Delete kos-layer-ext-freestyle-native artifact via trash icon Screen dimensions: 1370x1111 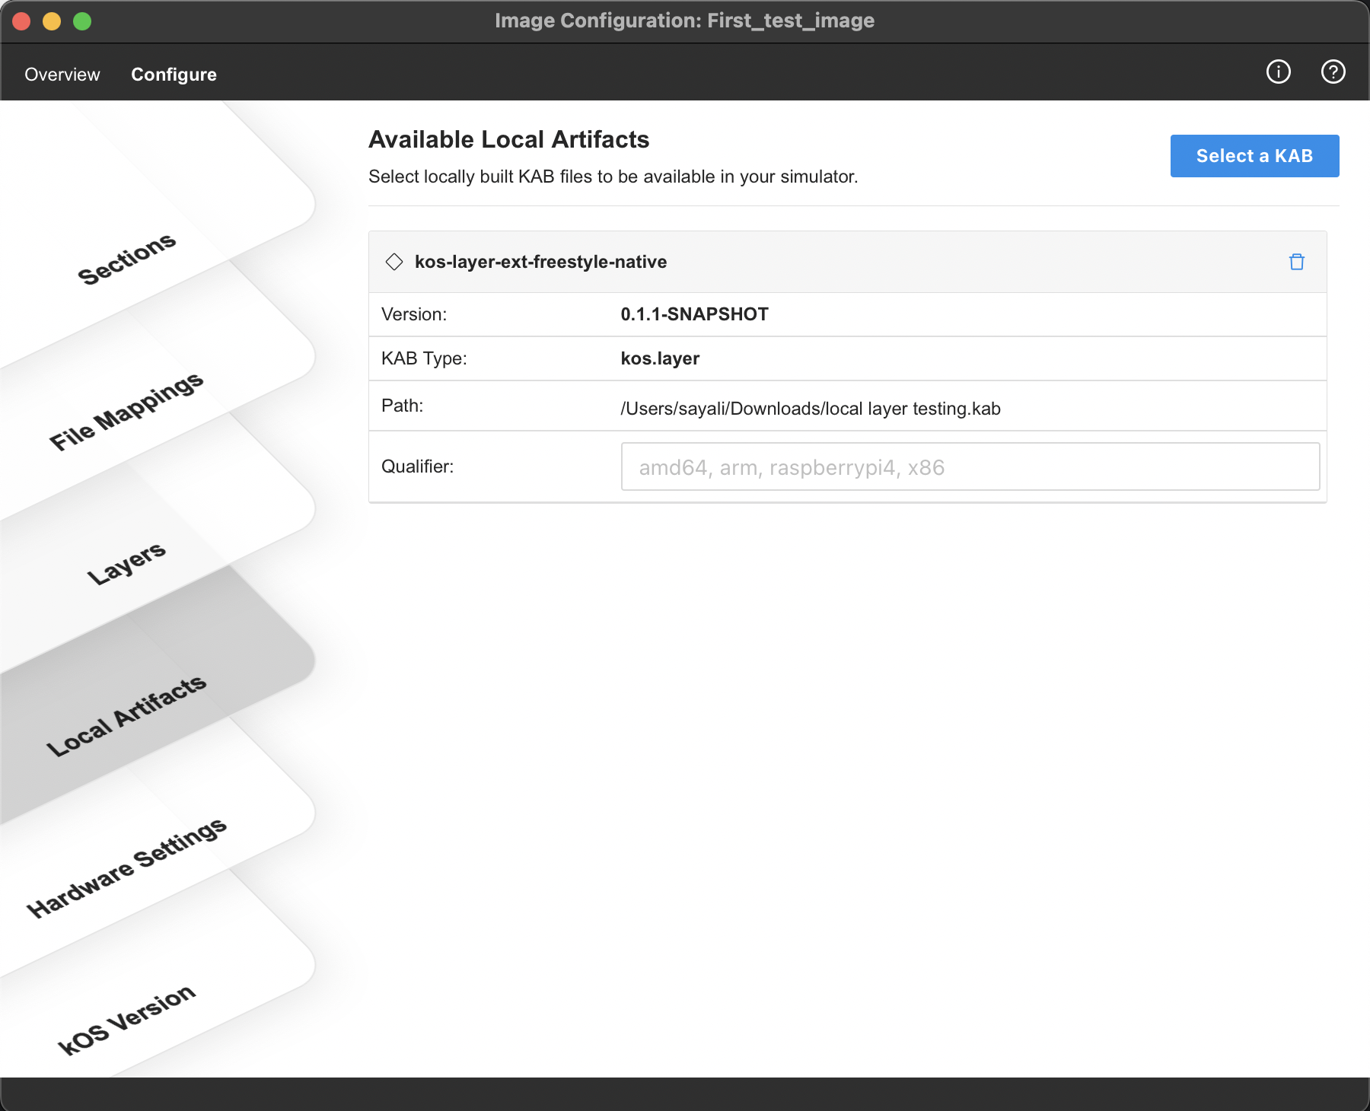tap(1297, 262)
